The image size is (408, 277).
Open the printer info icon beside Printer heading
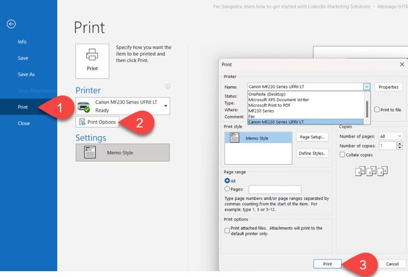click(x=168, y=86)
